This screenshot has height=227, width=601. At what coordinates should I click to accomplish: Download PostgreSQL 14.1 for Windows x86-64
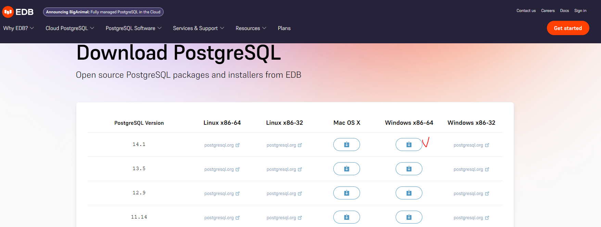409,145
